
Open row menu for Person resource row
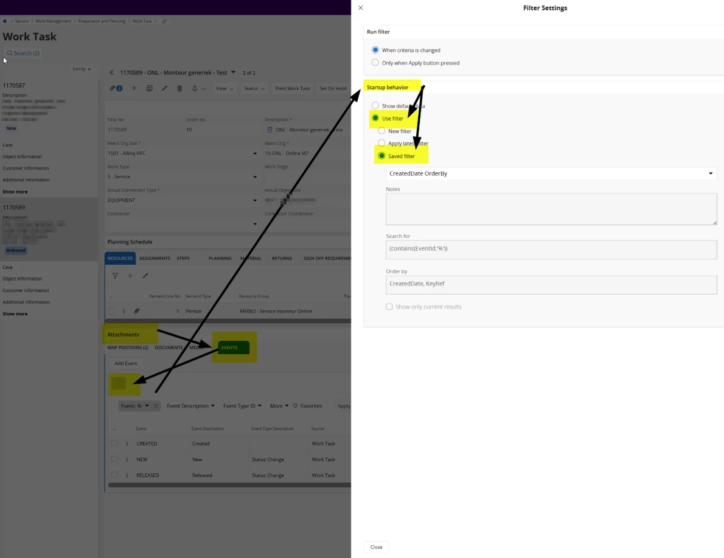[x=124, y=312]
